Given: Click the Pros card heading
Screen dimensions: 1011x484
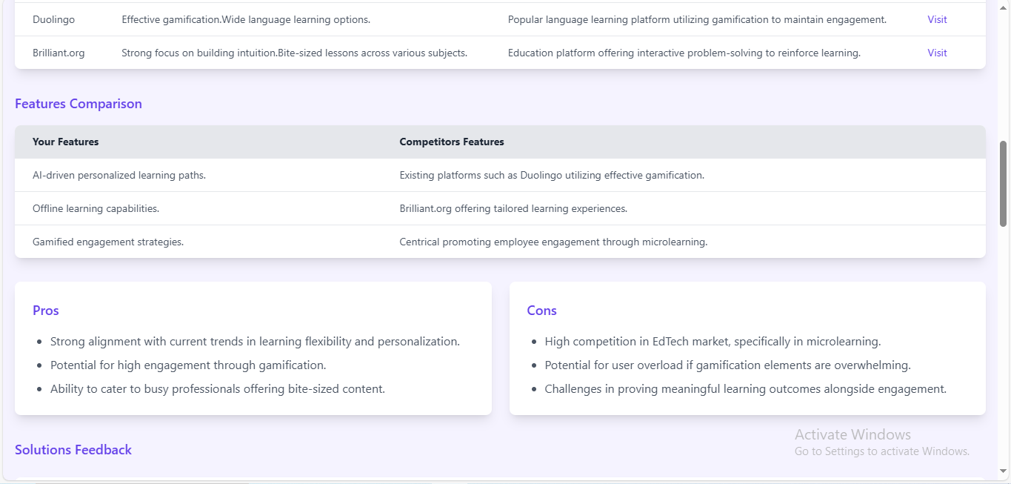Looking at the screenshot, I should [x=46, y=311].
